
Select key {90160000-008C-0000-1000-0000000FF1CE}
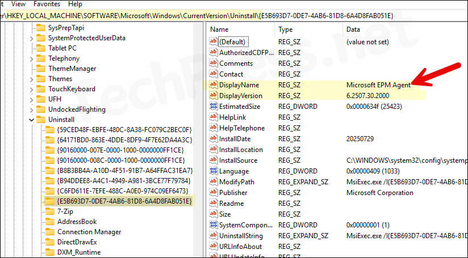[x=121, y=160]
